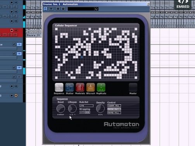Set Wrapping to Off
The height and width of the screenshot is (146, 195).
click(x=82, y=112)
